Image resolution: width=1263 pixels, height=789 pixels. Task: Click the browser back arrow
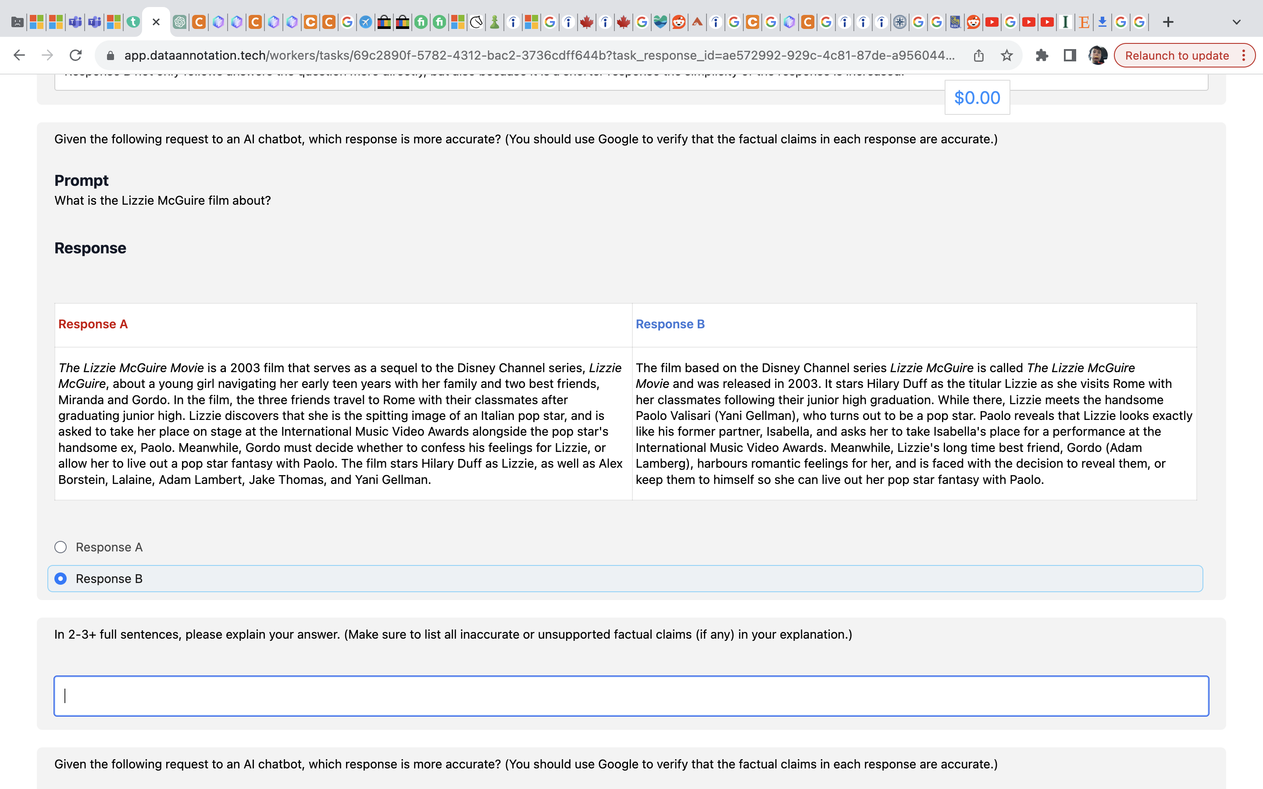tap(19, 55)
